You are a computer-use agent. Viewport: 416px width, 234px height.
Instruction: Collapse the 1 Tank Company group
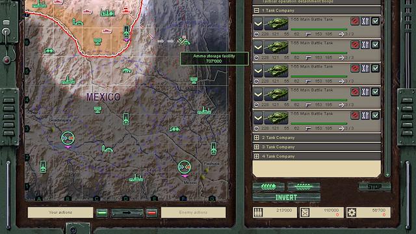257,10
